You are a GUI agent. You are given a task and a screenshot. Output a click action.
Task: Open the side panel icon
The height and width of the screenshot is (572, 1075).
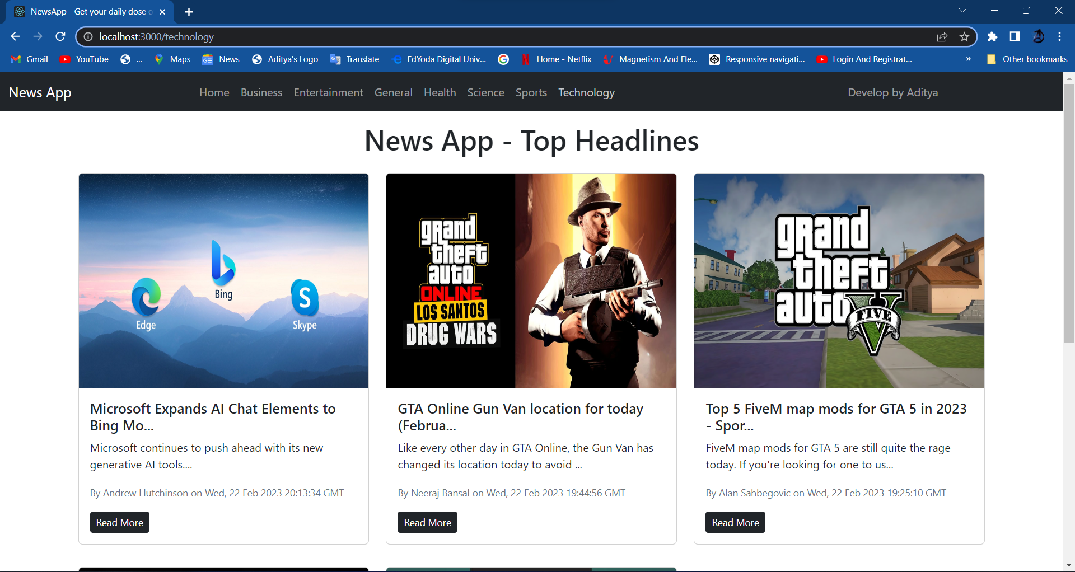tap(1015, 37)
